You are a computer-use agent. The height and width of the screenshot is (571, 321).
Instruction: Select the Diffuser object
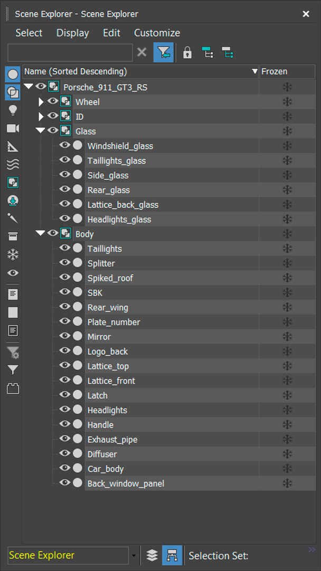pyautogui.click(x=102, y=454)
